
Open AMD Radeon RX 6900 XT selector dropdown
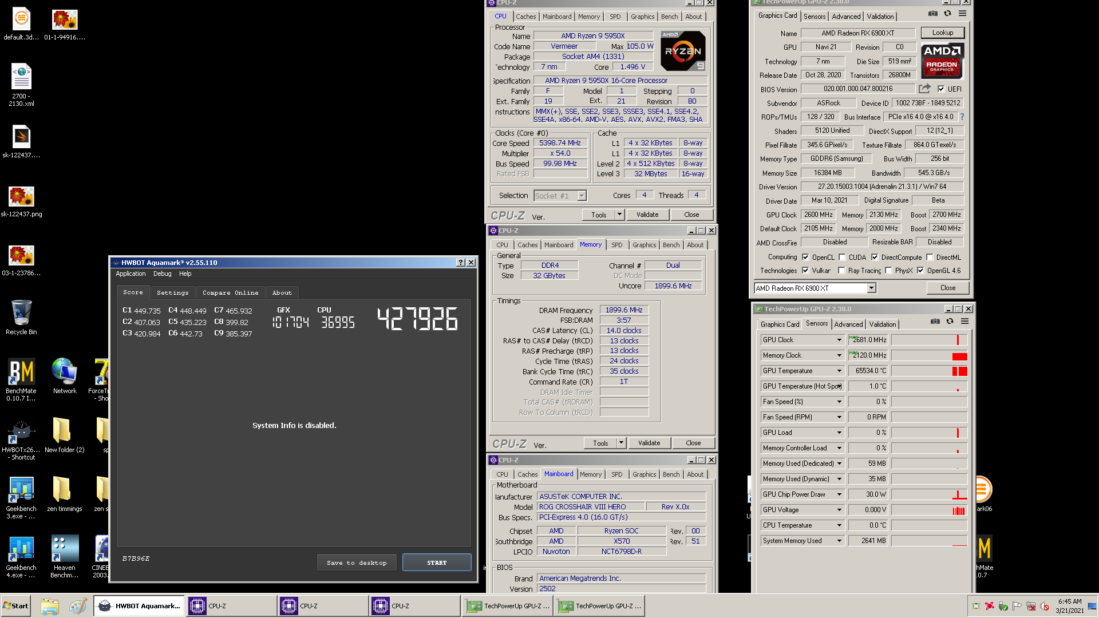[x=871, y=288]
